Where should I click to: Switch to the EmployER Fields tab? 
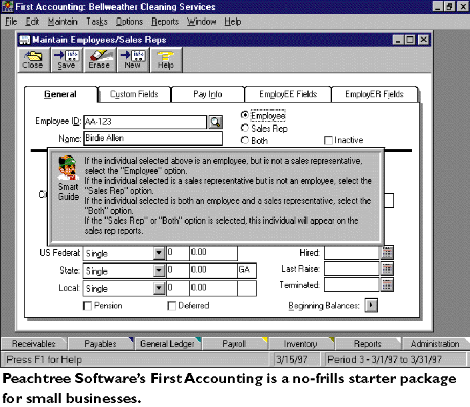(374, 95)
